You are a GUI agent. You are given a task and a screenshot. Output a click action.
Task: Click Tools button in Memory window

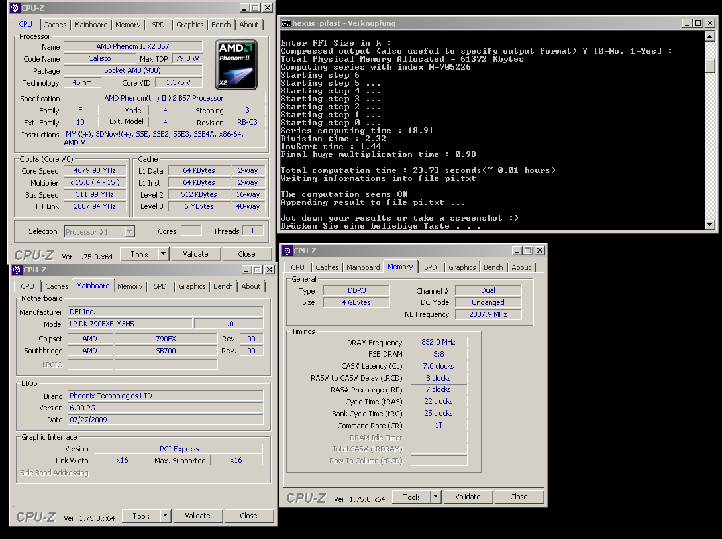[x=411, y=497]
